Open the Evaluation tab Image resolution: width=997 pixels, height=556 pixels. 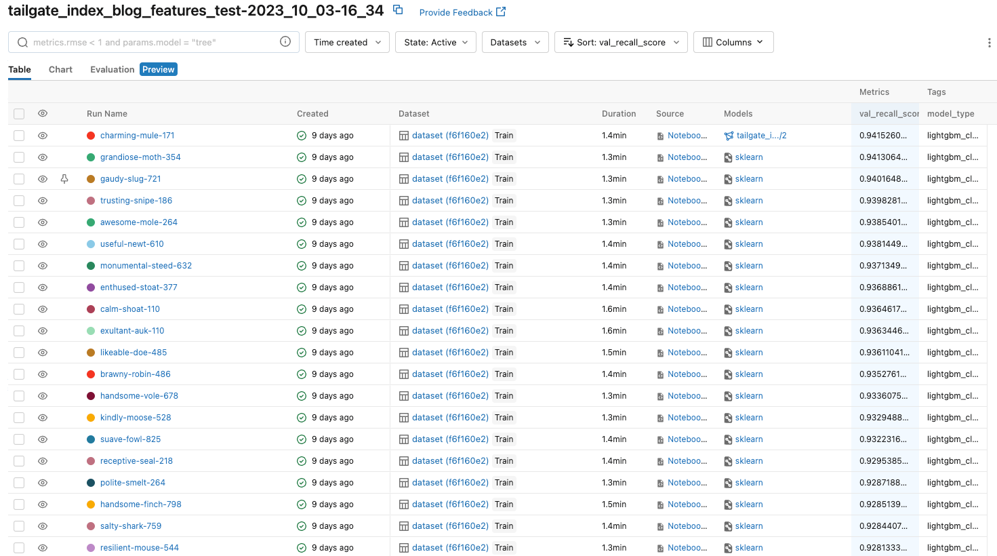113,69
